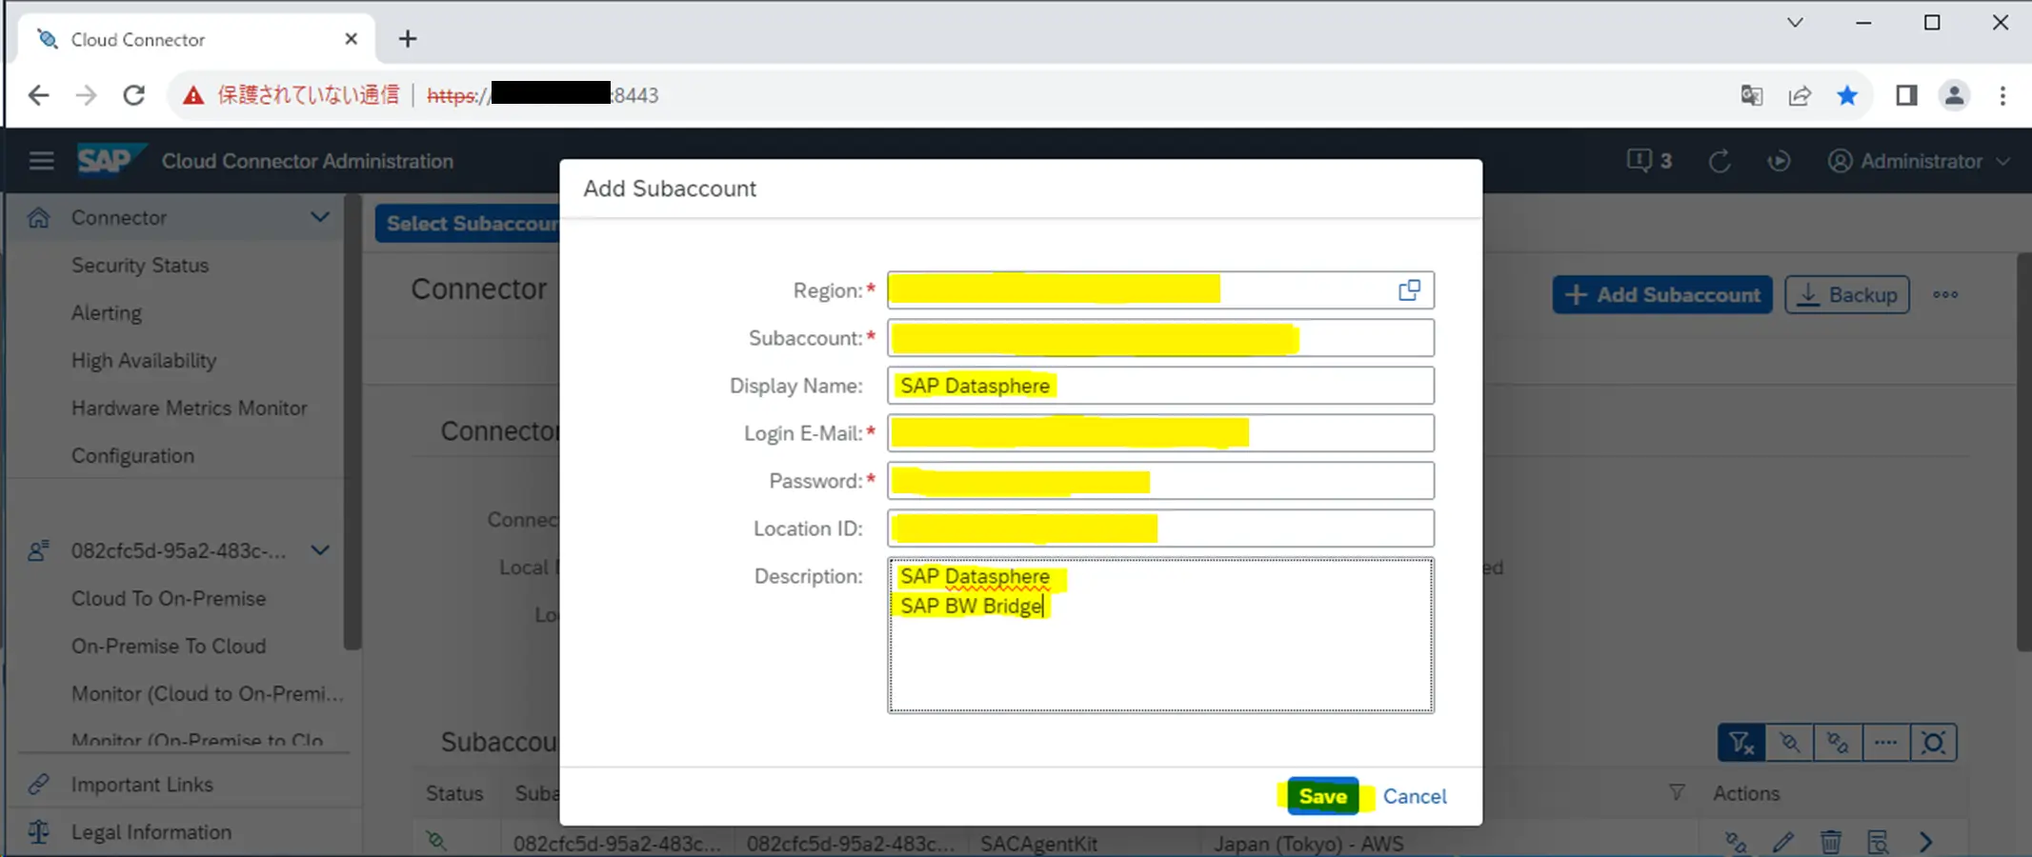
Task: Close the Cloud Connector tab
Action: (351, 39)
